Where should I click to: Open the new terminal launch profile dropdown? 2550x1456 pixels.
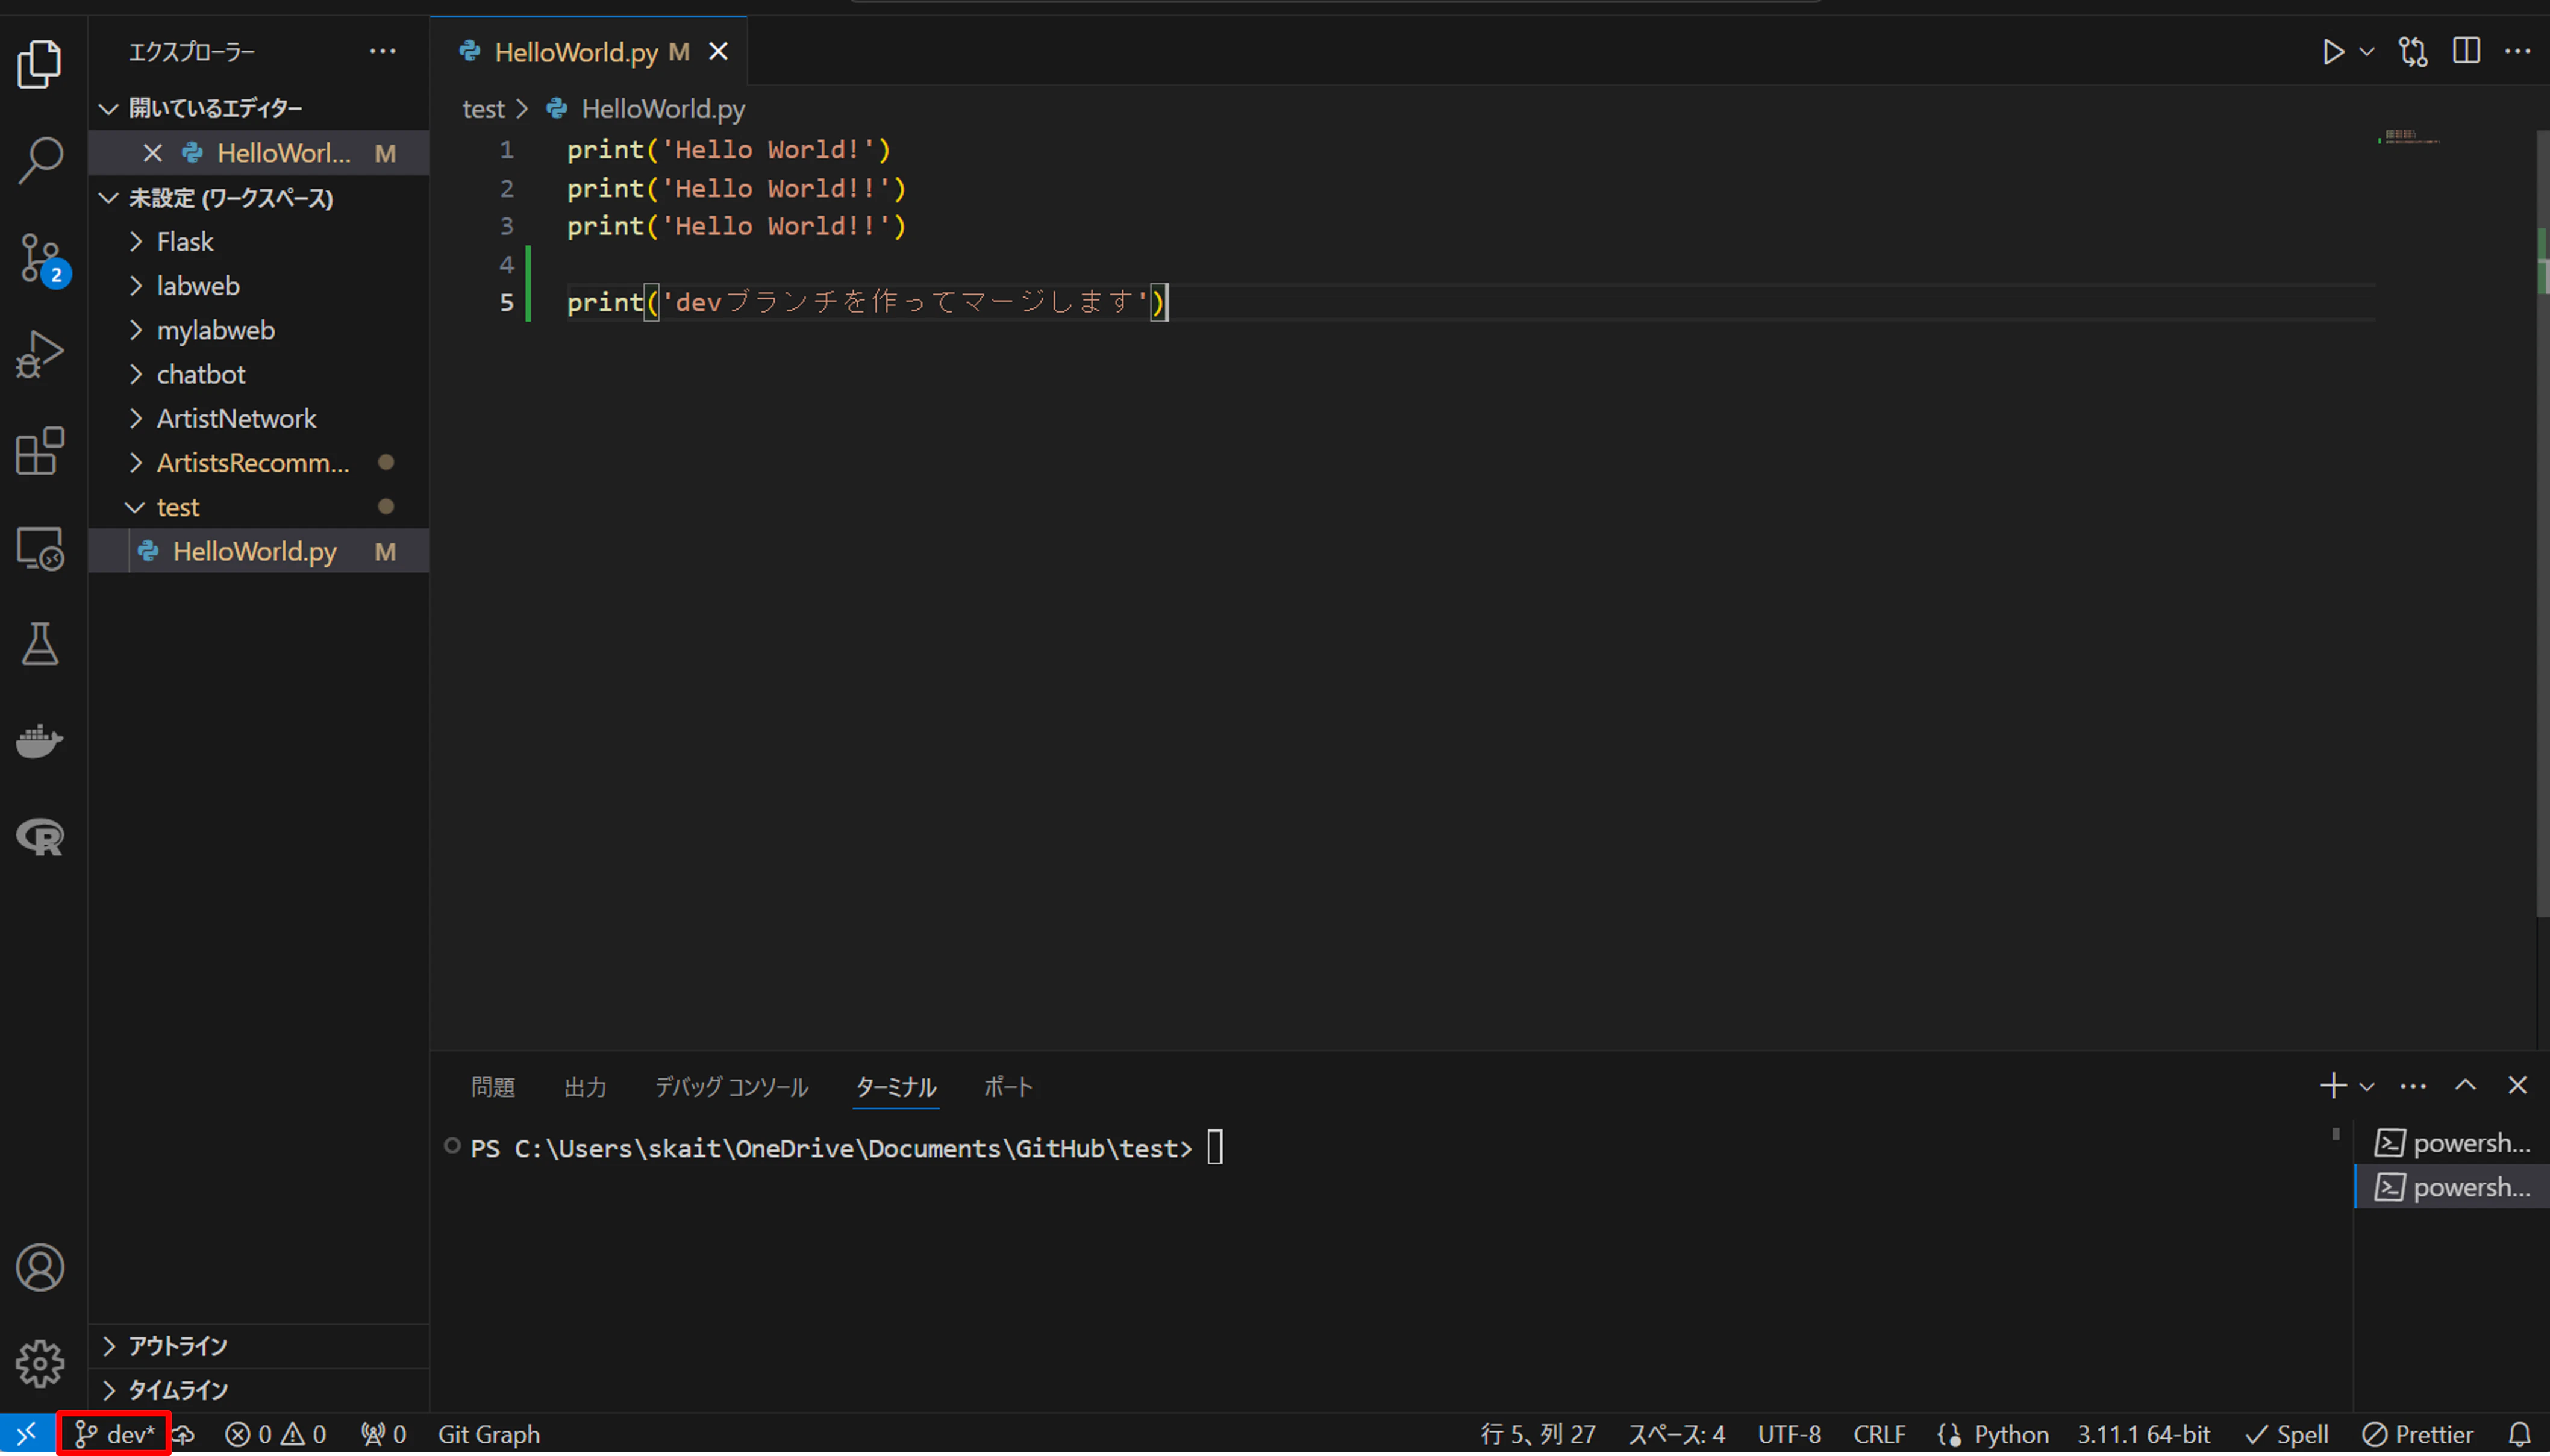click(x=2367, y=1086)
